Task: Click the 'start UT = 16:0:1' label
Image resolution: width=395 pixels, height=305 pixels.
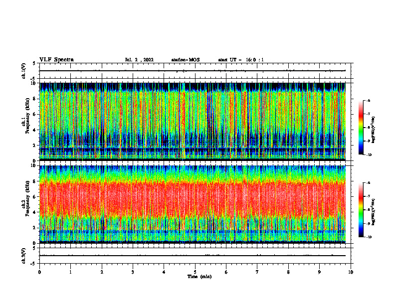Action: [x=241, y=60]
